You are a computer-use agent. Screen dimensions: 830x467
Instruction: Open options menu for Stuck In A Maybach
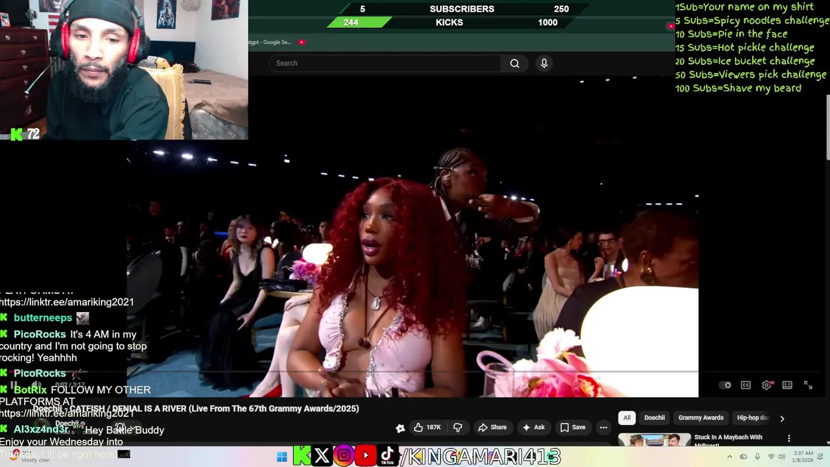click(x=789, y=438)
